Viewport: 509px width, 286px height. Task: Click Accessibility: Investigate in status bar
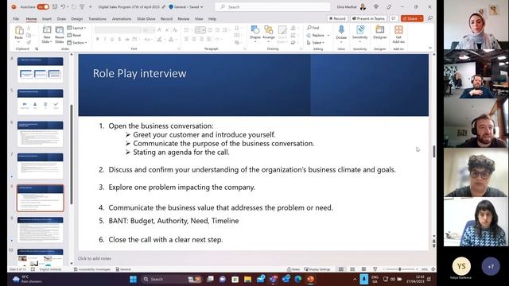click(x=92, y=269)
